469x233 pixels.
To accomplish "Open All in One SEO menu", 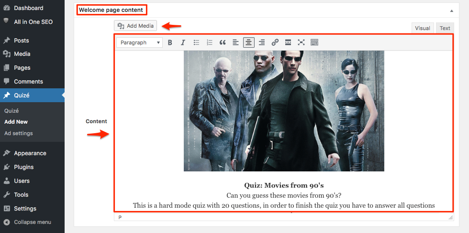I will (x=32, y=22).
